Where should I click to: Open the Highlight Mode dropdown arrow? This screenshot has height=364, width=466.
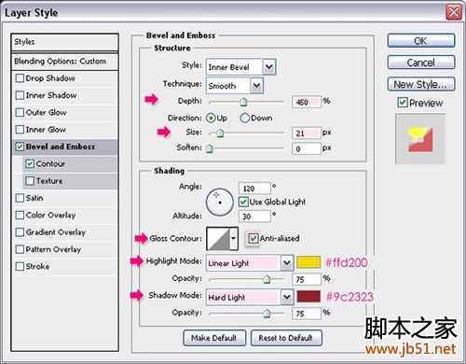point(287,263)
